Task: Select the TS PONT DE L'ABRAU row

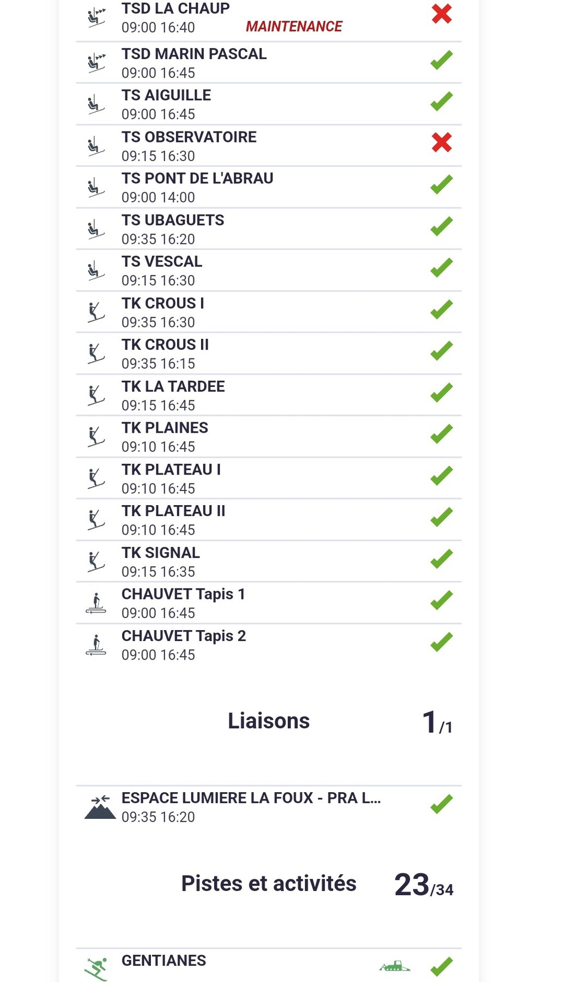Action: (197, 187)
